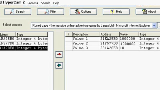Click the Search toolbar button
Viewport: 160px width, 90px height.
(17, 12)
